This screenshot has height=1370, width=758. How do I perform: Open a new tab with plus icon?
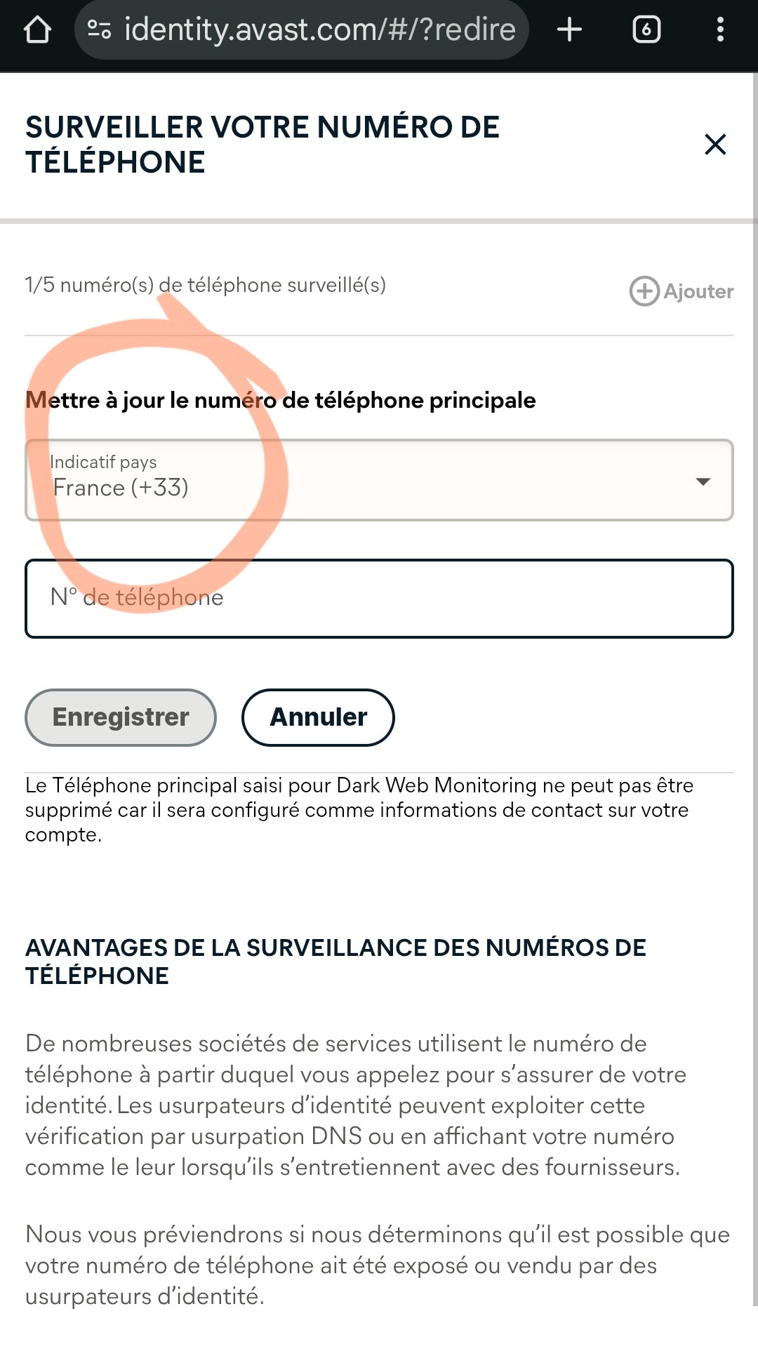coord(569,29)
